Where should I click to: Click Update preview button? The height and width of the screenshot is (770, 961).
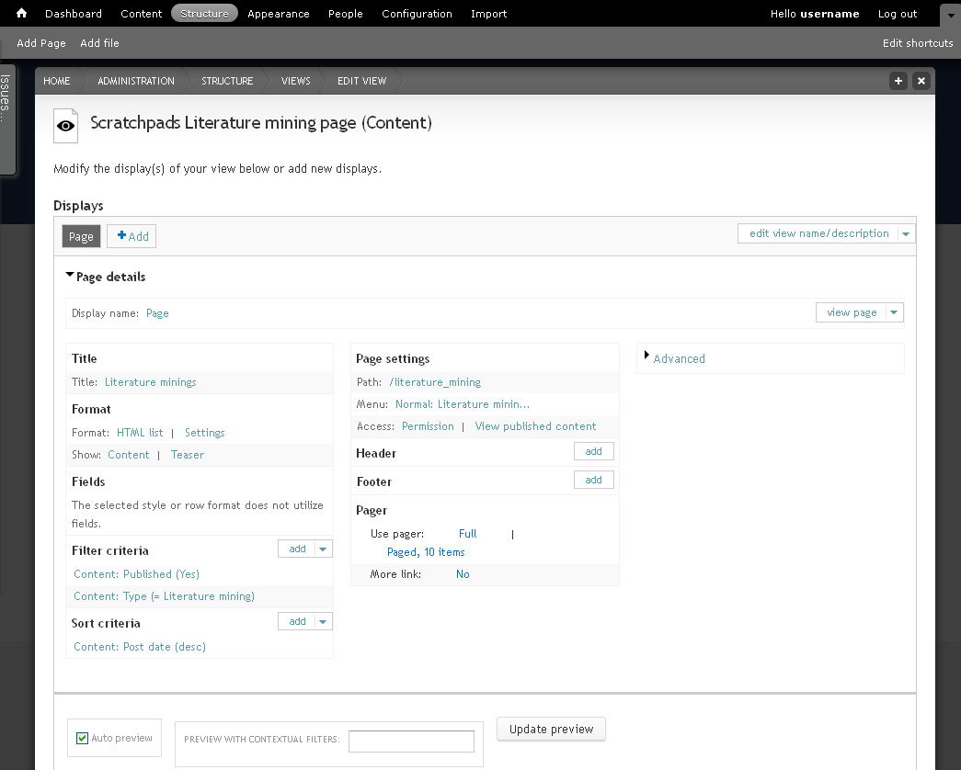tap(551, 729)
